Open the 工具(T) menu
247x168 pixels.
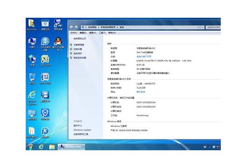click(x=102, y=33)
